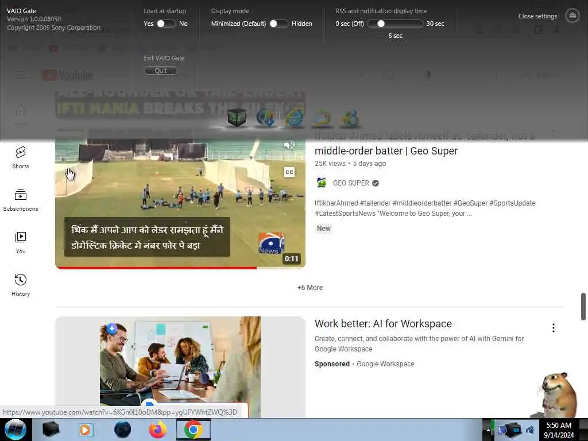The image size is (588, 441).
Task: Click the 0:11 duration badge on the video
Action: pyautogui.click(x=291, y=259)
